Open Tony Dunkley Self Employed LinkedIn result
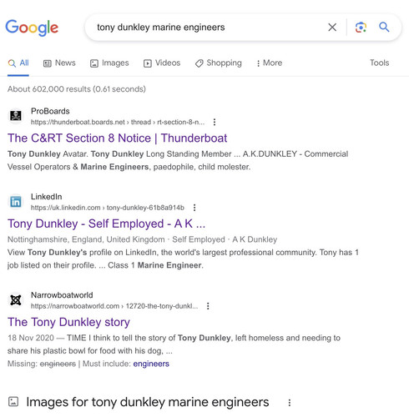This screenshot has width=409, height=417. coord(106,224)
